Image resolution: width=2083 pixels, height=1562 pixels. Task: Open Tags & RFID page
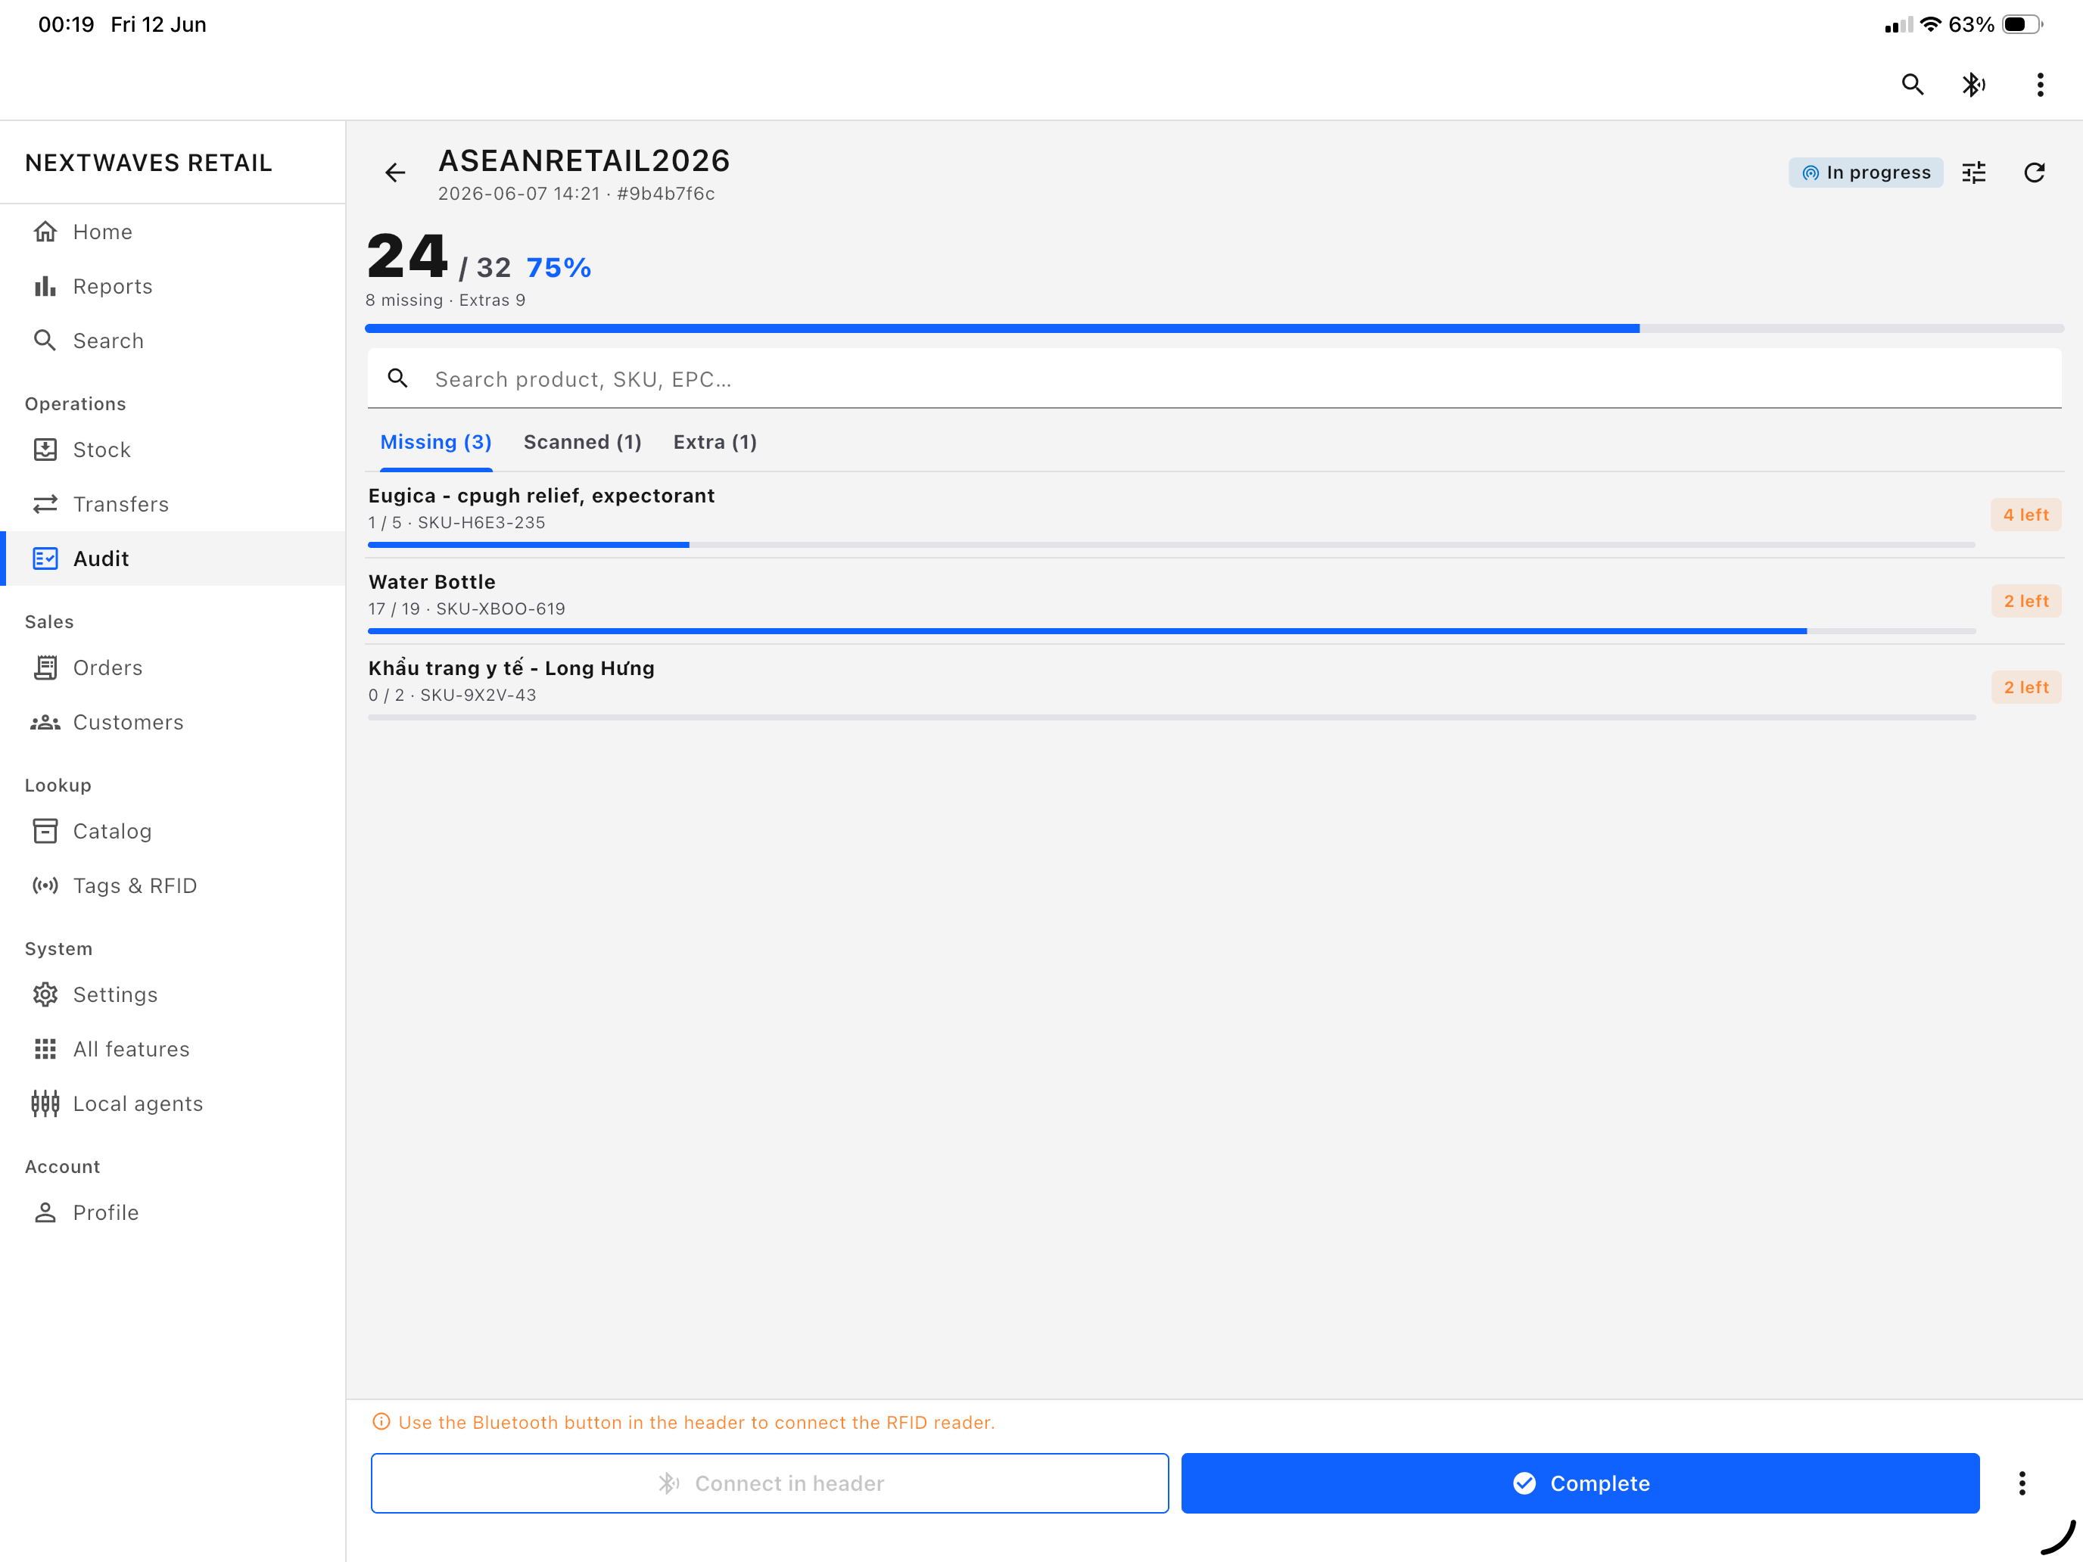[173, 885]
